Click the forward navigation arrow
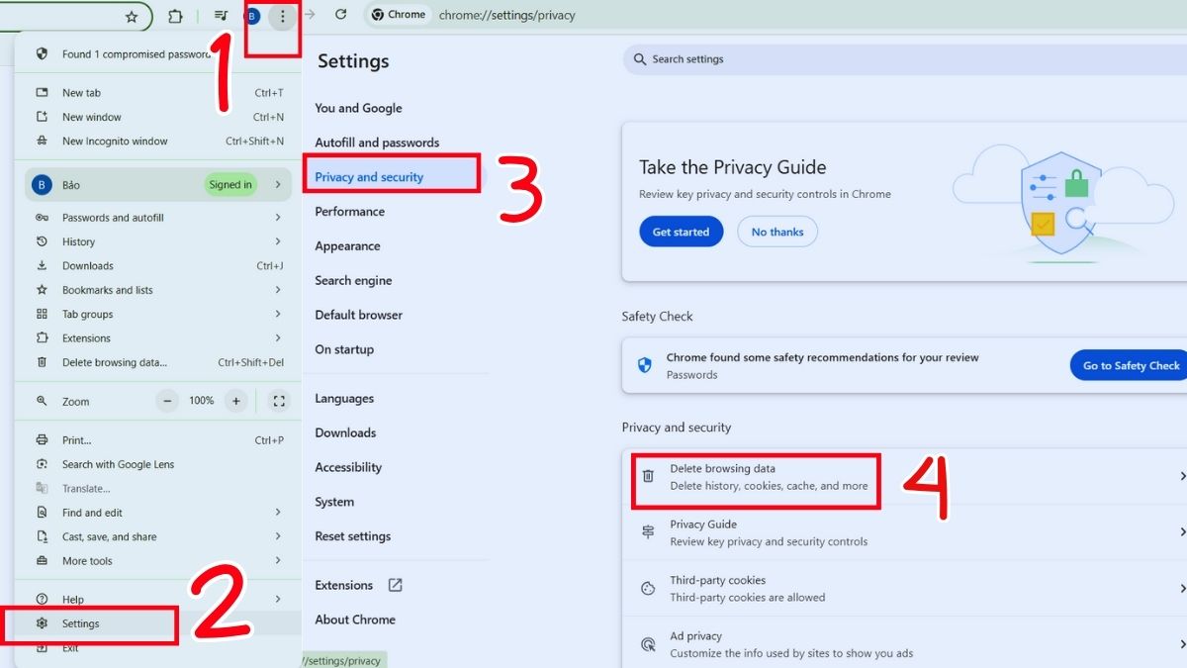This screenshot has width=1187, height=668. [310, 15]
